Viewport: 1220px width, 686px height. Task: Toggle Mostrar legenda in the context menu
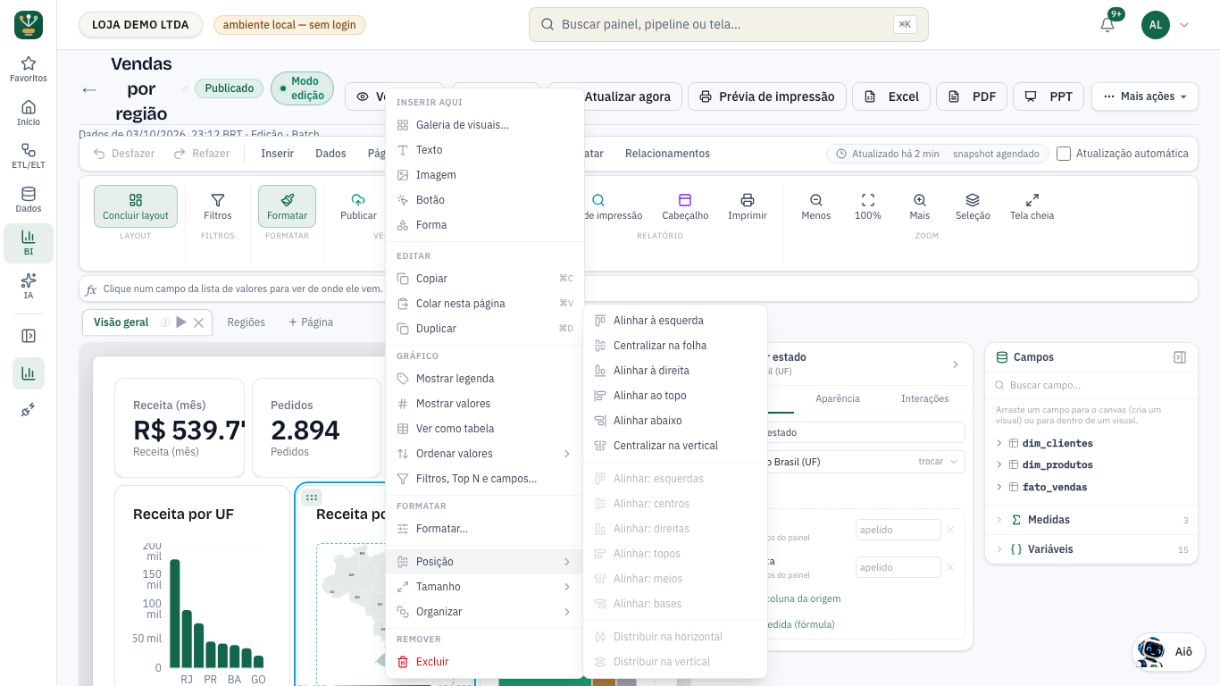pos(485,379)
